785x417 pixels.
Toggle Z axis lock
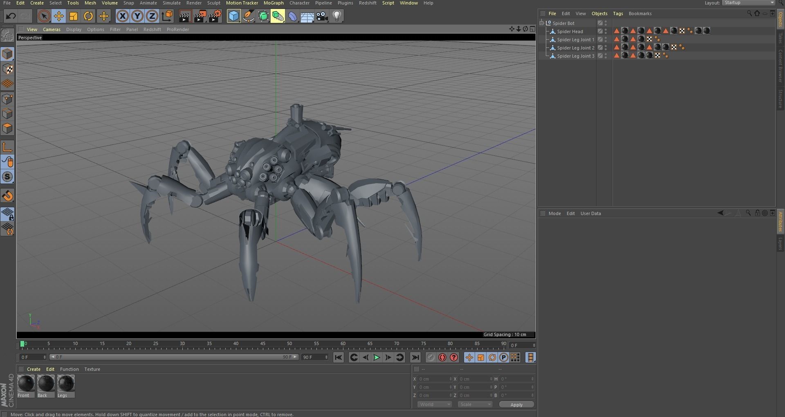152,16
